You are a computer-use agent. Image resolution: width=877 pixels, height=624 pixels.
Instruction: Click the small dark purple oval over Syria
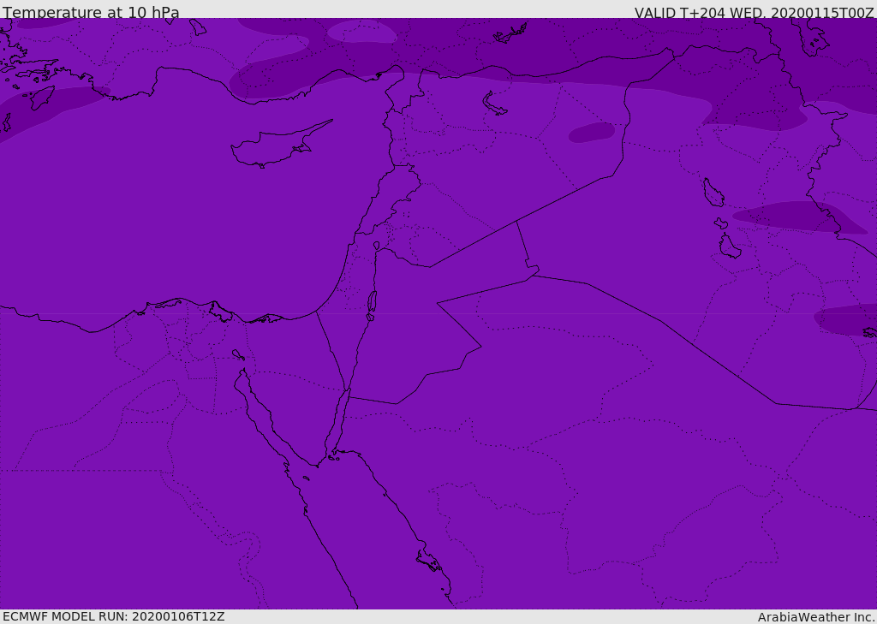(592, 133)
